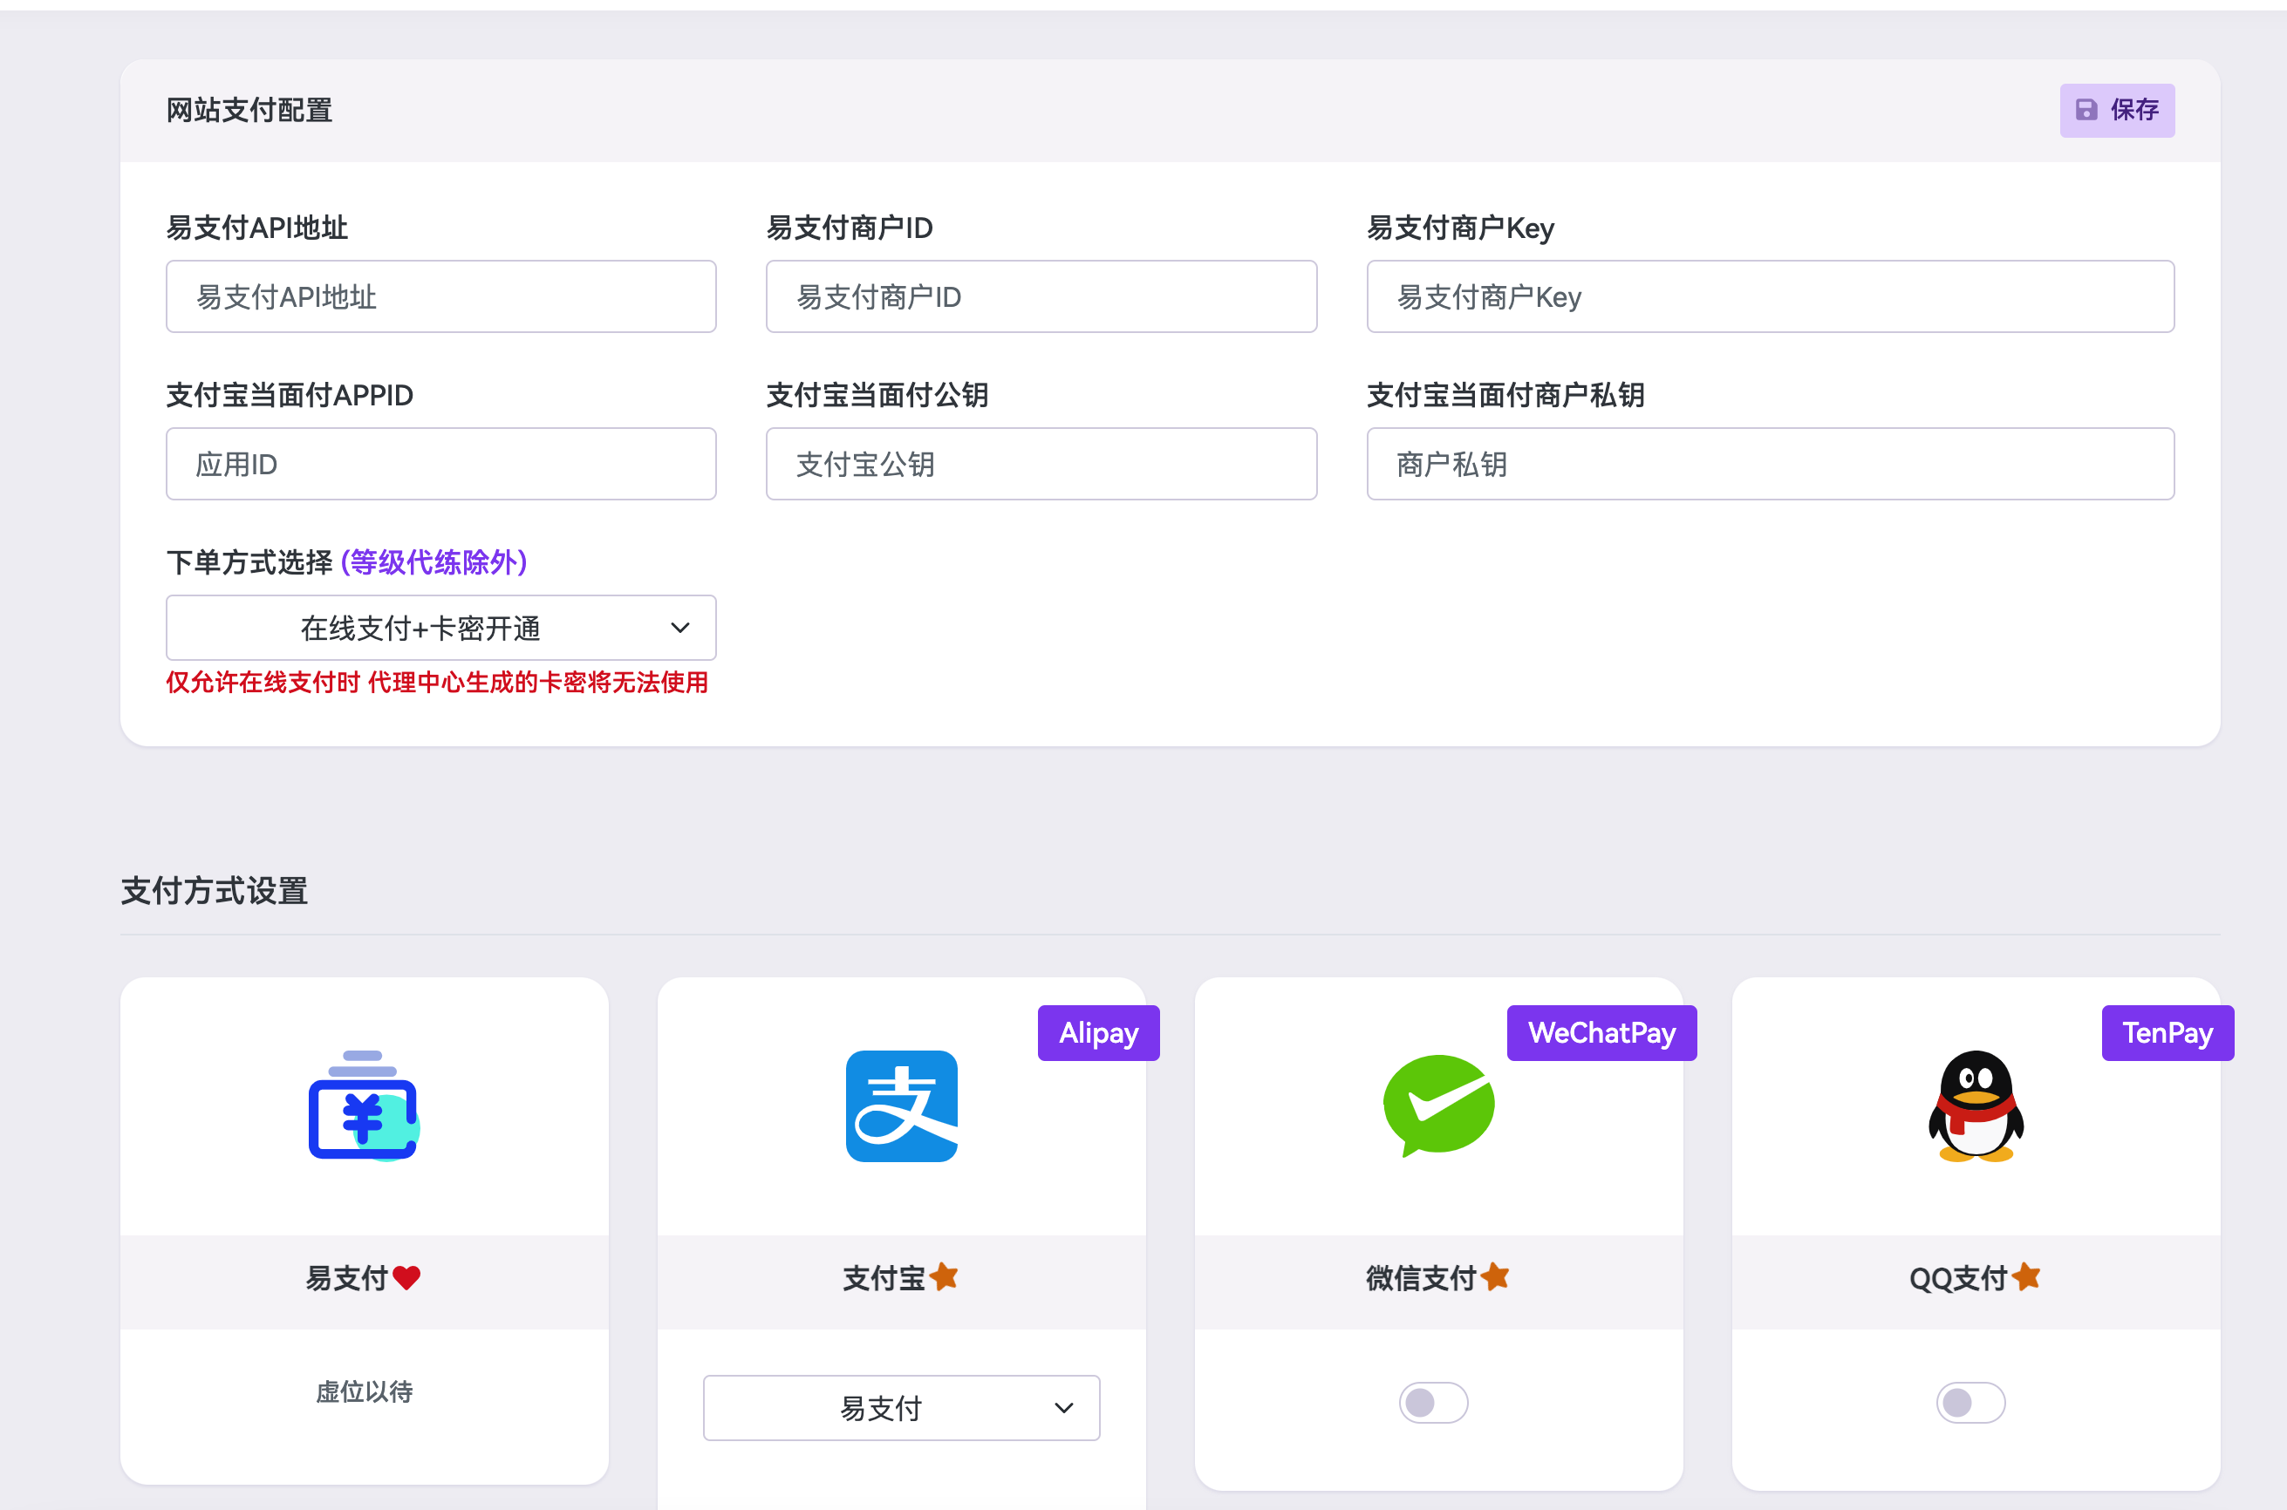Screen dimensions: 2287x1510
Task: Click the orange star beside 微信支付
Action: pos(1494,1277)
